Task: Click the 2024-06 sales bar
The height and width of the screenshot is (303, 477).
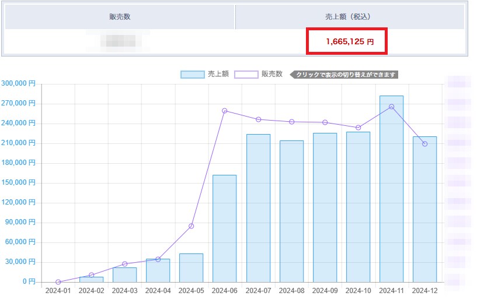Action: pyautogui.click(x=225, y=228)
